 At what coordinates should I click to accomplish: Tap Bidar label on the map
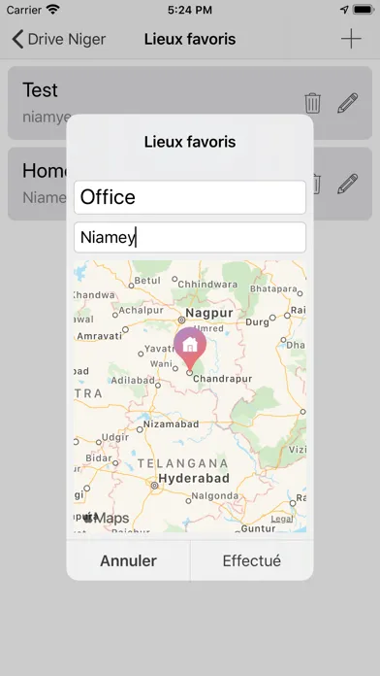point(99,457)
